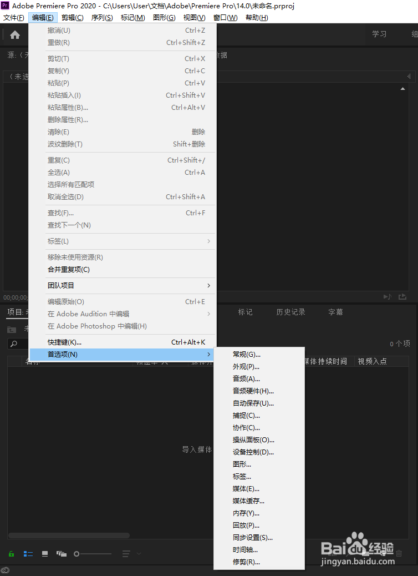The width and height of the screenshot is (418, 576).
Task: Open the 帮助(H) menu
Action: coord(257,18)
